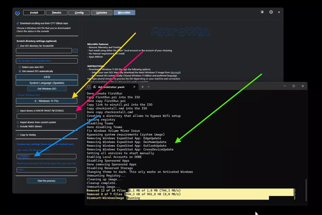Close the Administrator: pwsh tab
322x215 pixels.
tap(134, 87)
